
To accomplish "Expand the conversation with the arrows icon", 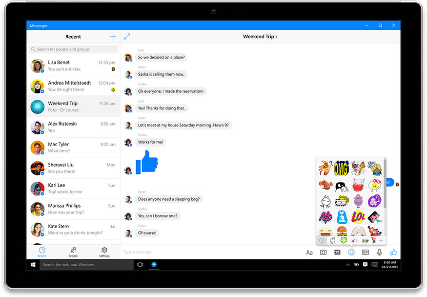I will [x=127, y=37].
